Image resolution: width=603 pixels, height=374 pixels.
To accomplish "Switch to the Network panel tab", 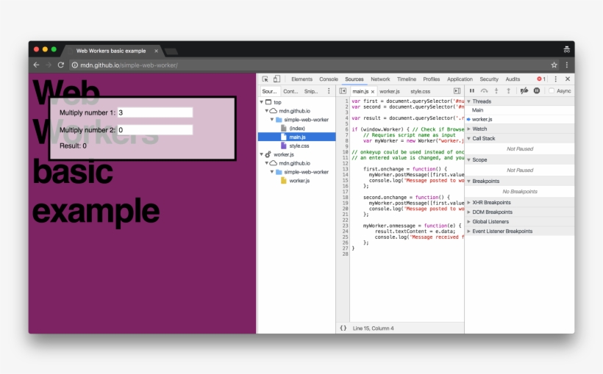I will point(380,79).
